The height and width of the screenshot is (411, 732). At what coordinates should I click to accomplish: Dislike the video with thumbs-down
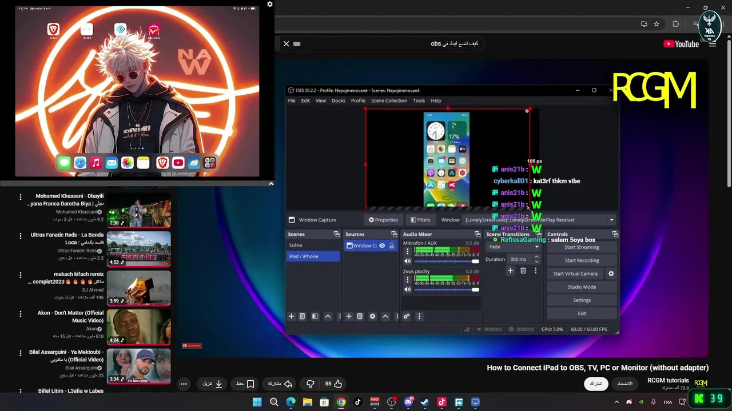click(x=311, y=384)
